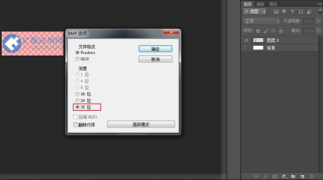Create a new group folder icon
The height and width of the screenshot is (180, 323).
(x=293, y=176)
